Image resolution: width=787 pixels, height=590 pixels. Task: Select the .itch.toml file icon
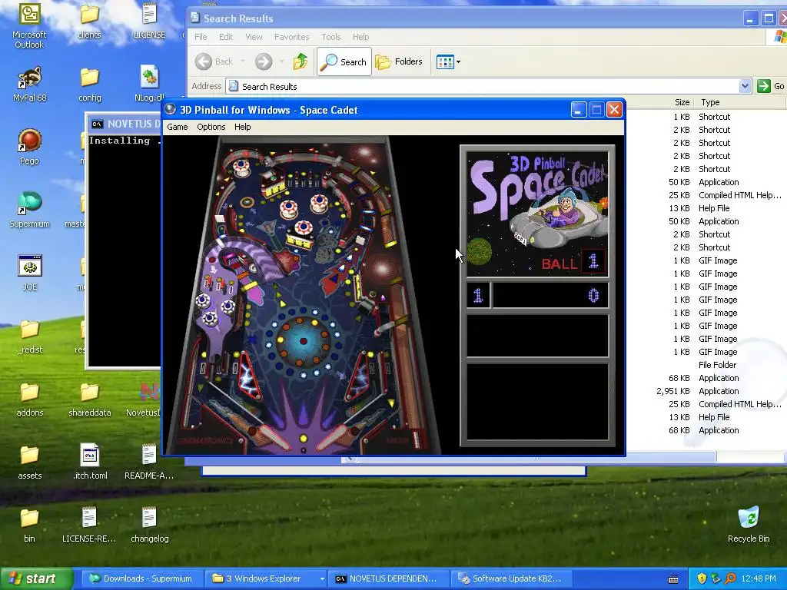(89, 462)
